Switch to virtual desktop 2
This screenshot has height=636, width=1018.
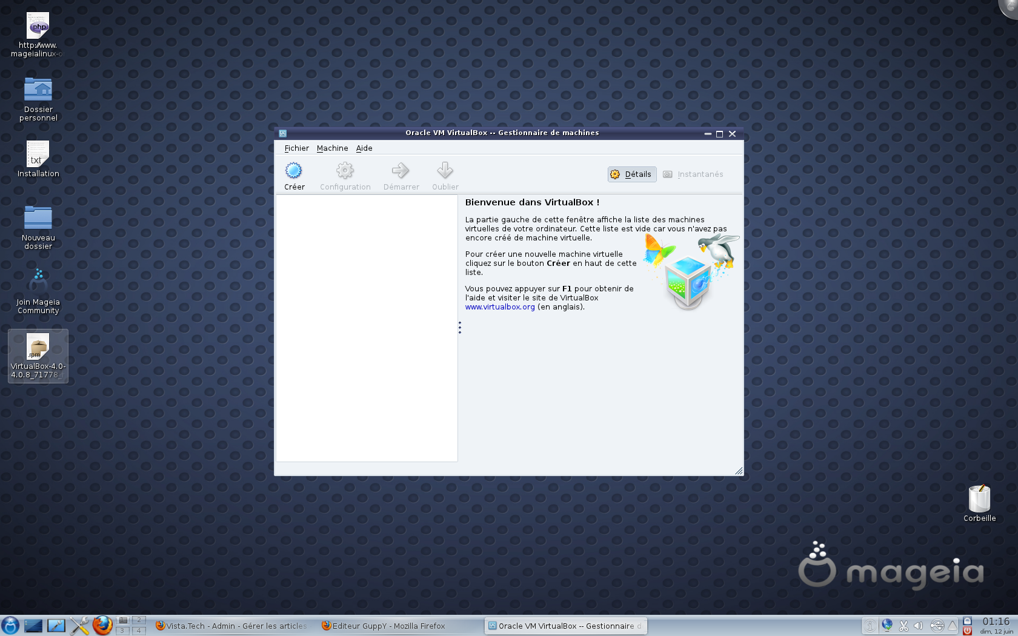pos(139,620)
